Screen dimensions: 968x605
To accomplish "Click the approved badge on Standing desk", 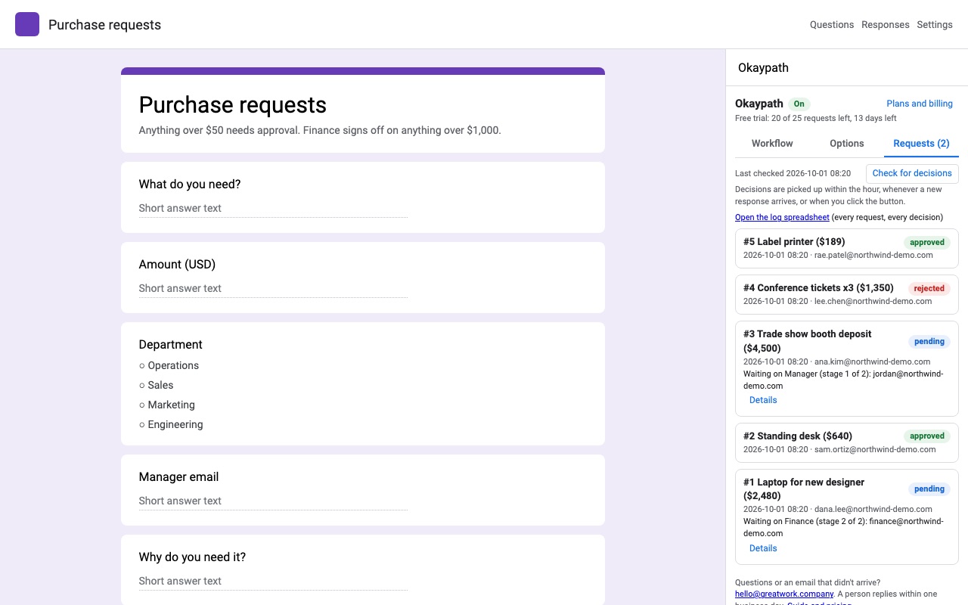I will (927, 436).
